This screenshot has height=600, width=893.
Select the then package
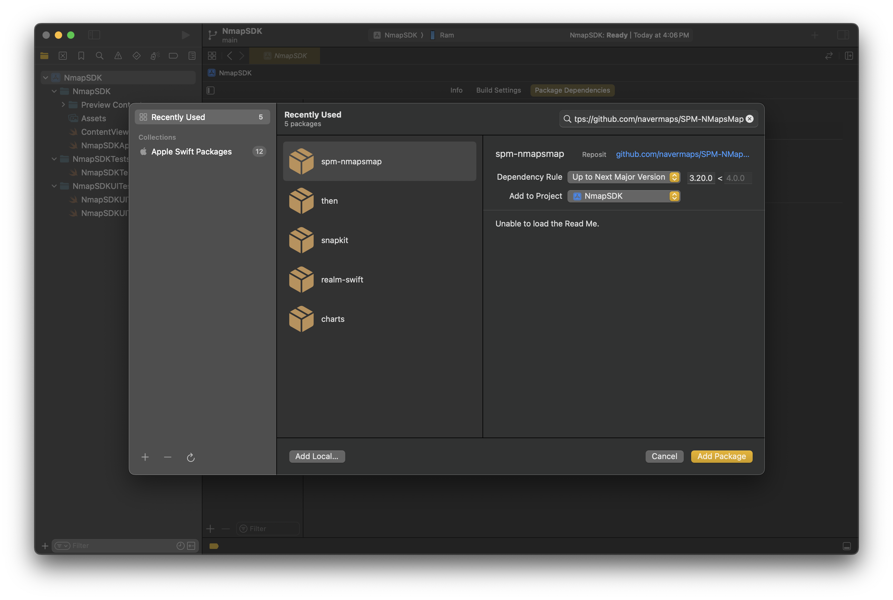[379, 201]
